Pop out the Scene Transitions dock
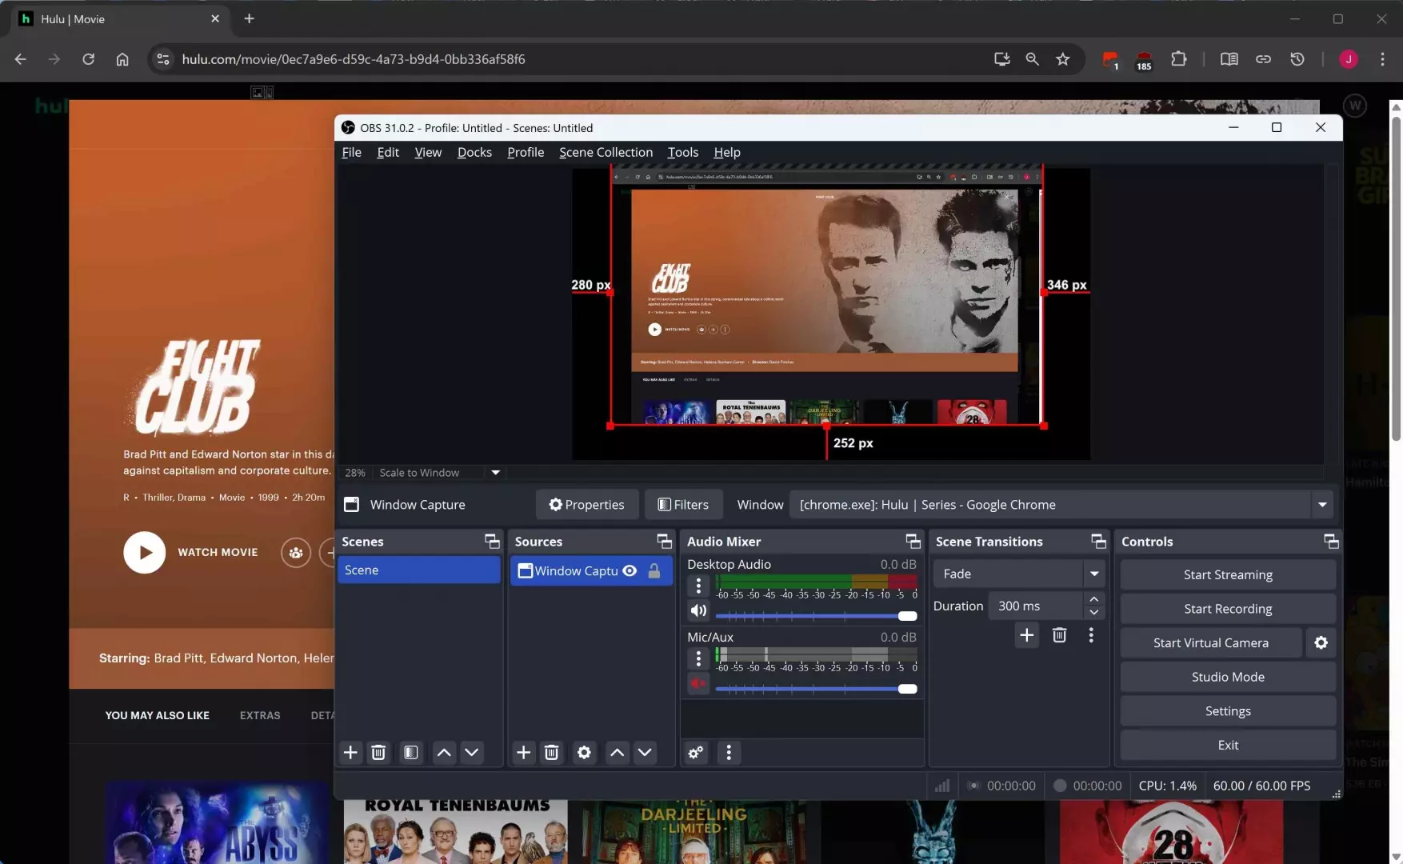 (1098, 542)
